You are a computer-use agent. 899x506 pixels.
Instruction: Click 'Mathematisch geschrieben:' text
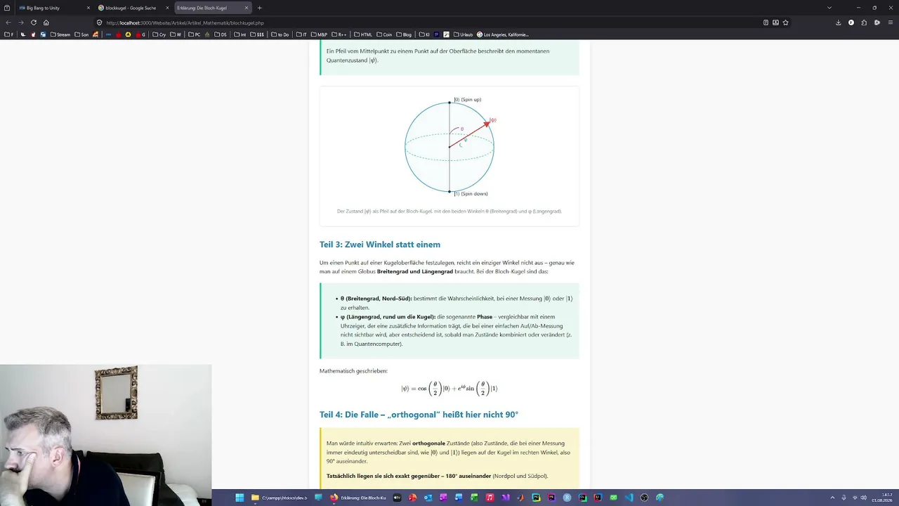point(353,371)
